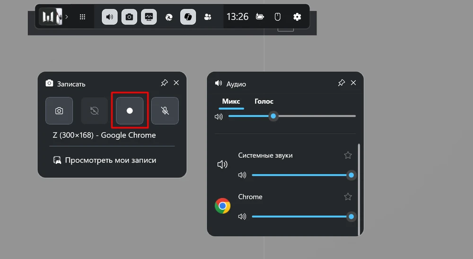Screen dimensions: 473x259
Task: Mute Chrome's volume in the mixer
Action: tap(242, 216)
